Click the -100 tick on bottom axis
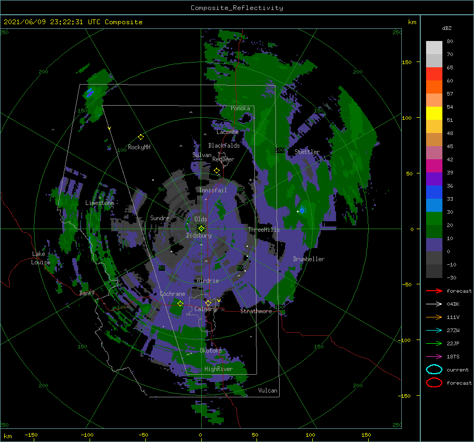Image resolution: width=474 pixels, height=442 pixels. 87,435
